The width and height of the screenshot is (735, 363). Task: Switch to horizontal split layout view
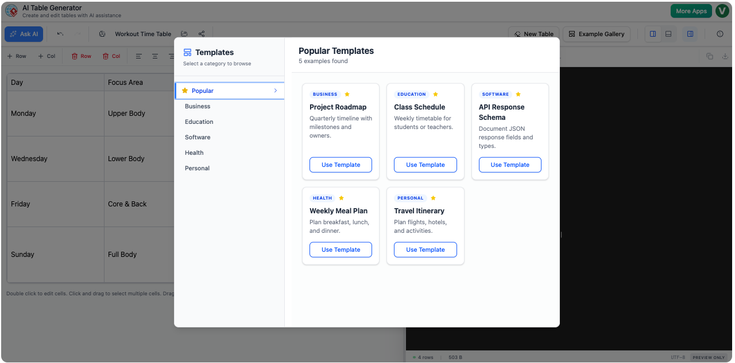[x=668, y=34]
